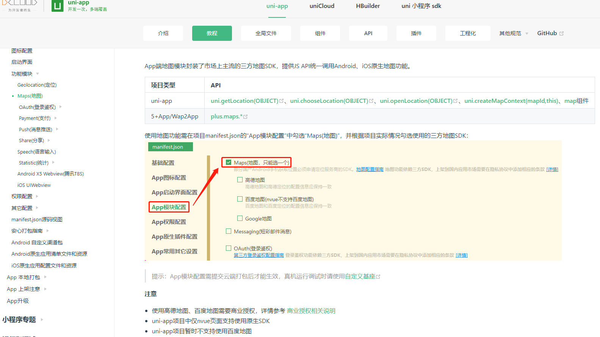Expand 小程序专题 sidebar section
Image resolution: width=600 pixels, height=337 pixels.
click(x=42, y=320)
